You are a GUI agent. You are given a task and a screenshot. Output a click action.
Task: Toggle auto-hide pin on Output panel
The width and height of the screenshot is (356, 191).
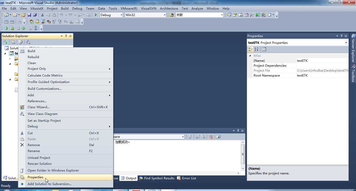[238, 131]
